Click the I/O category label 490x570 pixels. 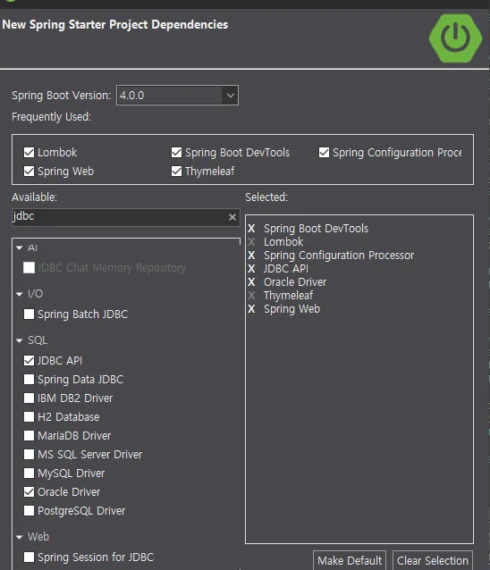pos(35,294)
